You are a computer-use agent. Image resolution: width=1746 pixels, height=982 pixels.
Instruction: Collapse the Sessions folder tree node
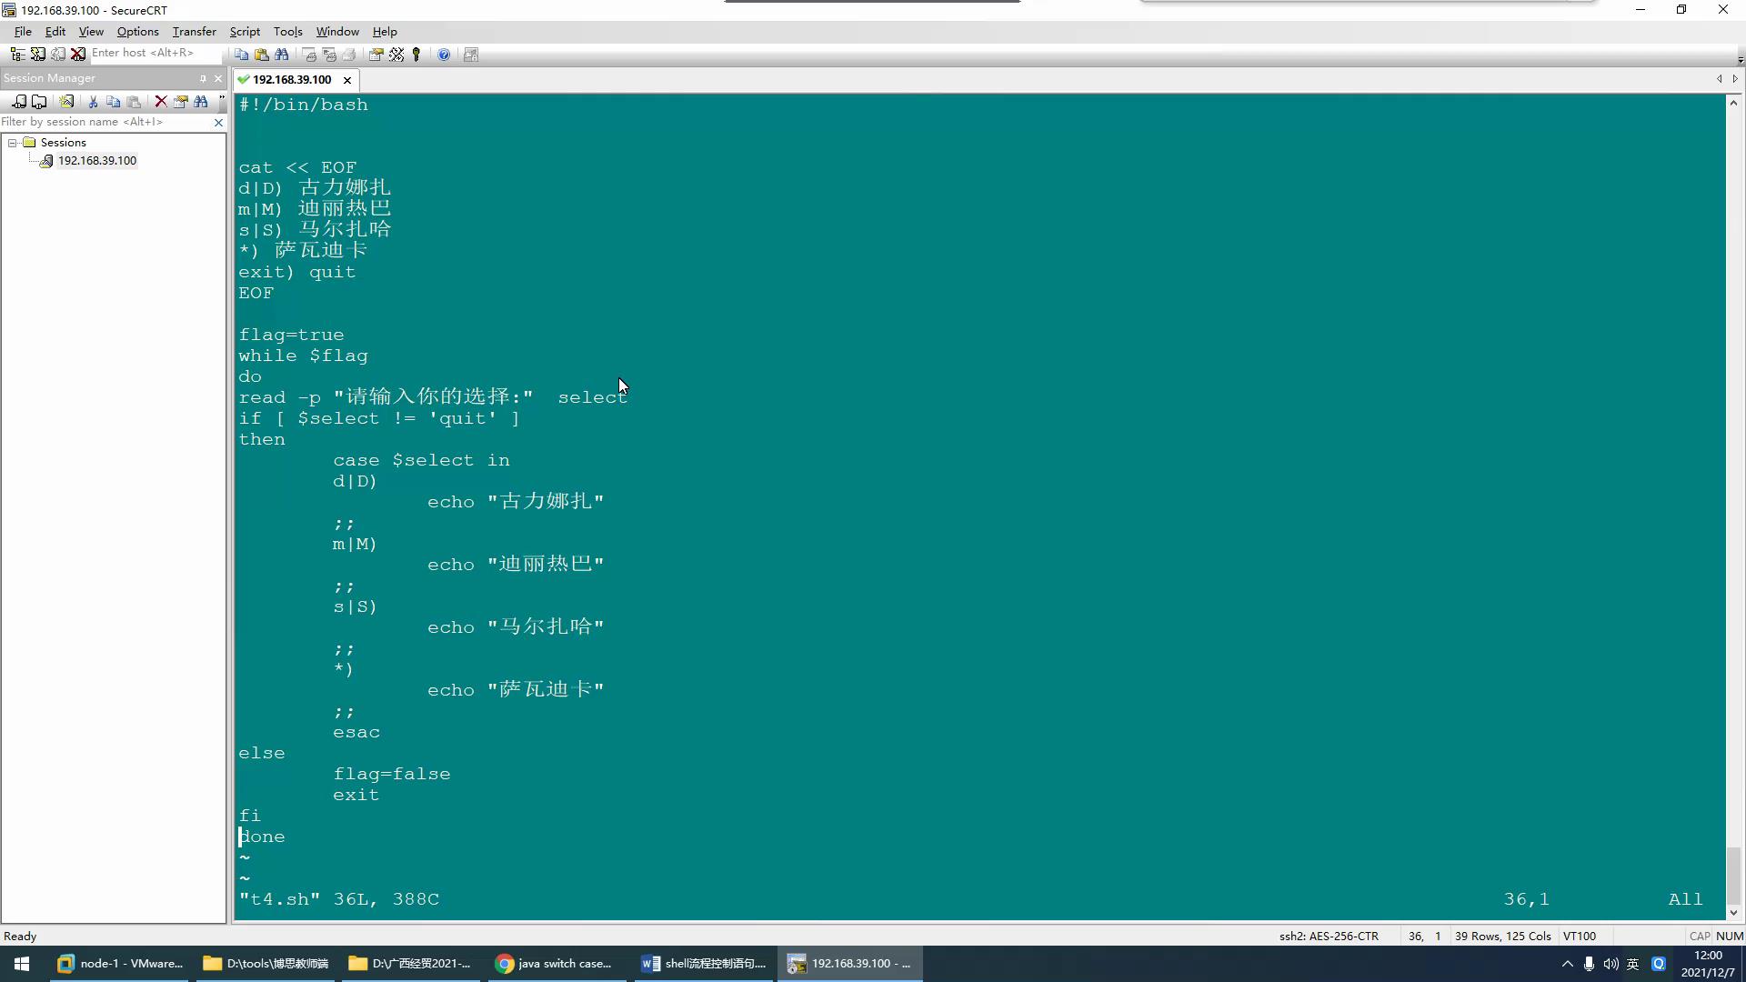point(13,143)
